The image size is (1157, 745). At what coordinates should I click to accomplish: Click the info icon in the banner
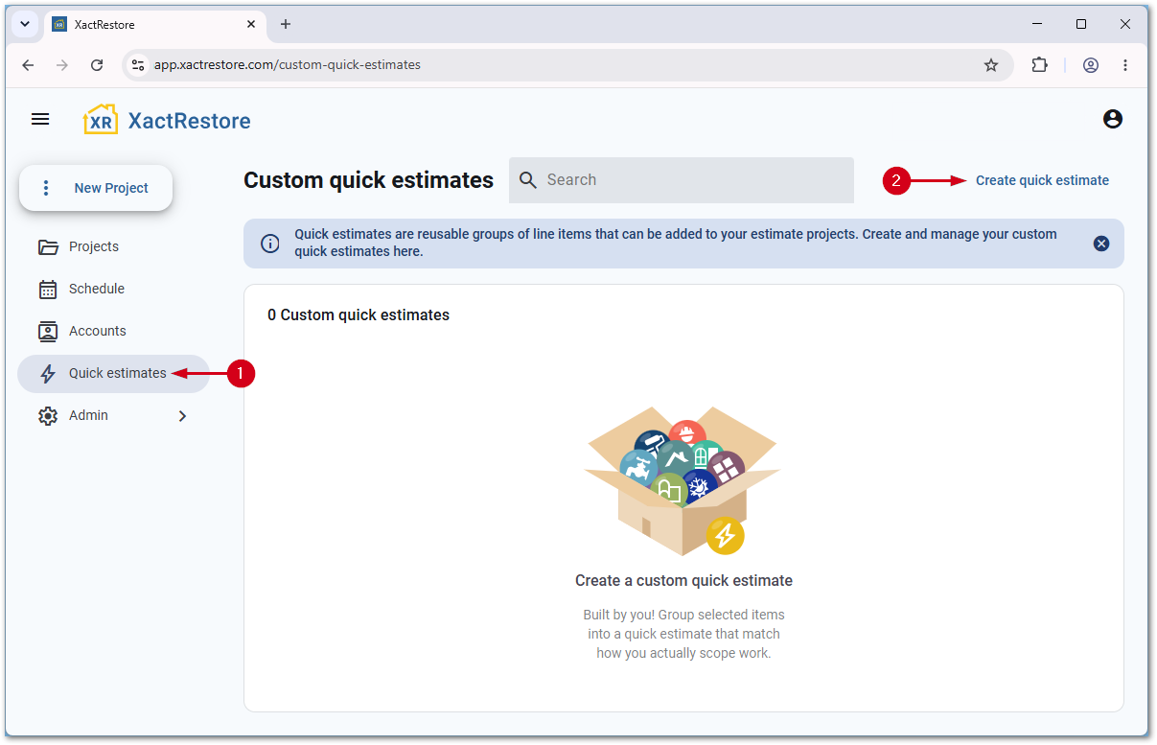270,244
